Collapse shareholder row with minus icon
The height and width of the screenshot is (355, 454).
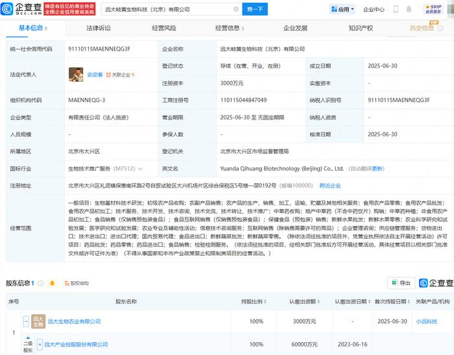point(26,321)
